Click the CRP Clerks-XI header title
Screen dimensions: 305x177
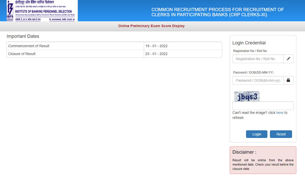coord(218,12)
